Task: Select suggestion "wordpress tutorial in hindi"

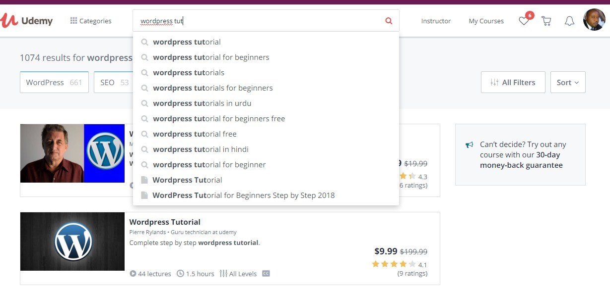Action: 201,149
